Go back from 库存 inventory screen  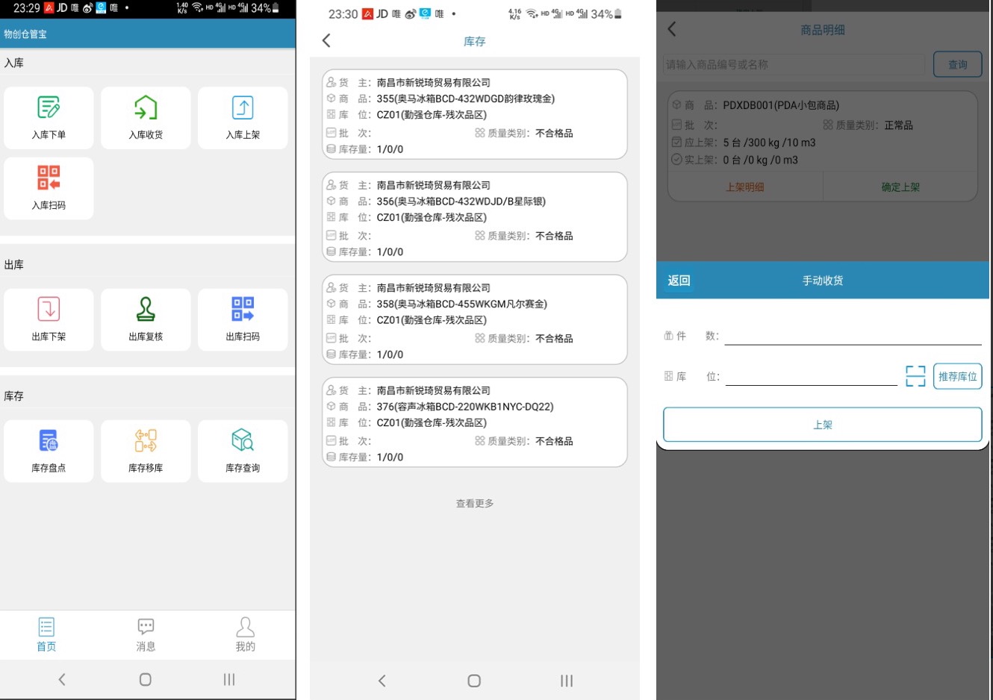pyautogui.click(x=326, y=41)
